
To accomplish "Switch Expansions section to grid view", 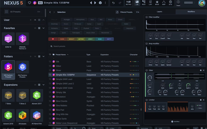I will [x=39, y=85].
